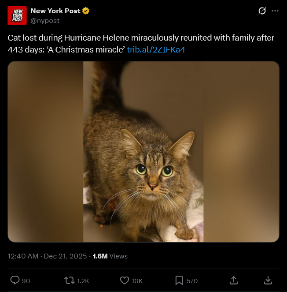Screen dimensions: 287x292
Task: Enlarge the cat photo
Action: [x=143, y=152]
